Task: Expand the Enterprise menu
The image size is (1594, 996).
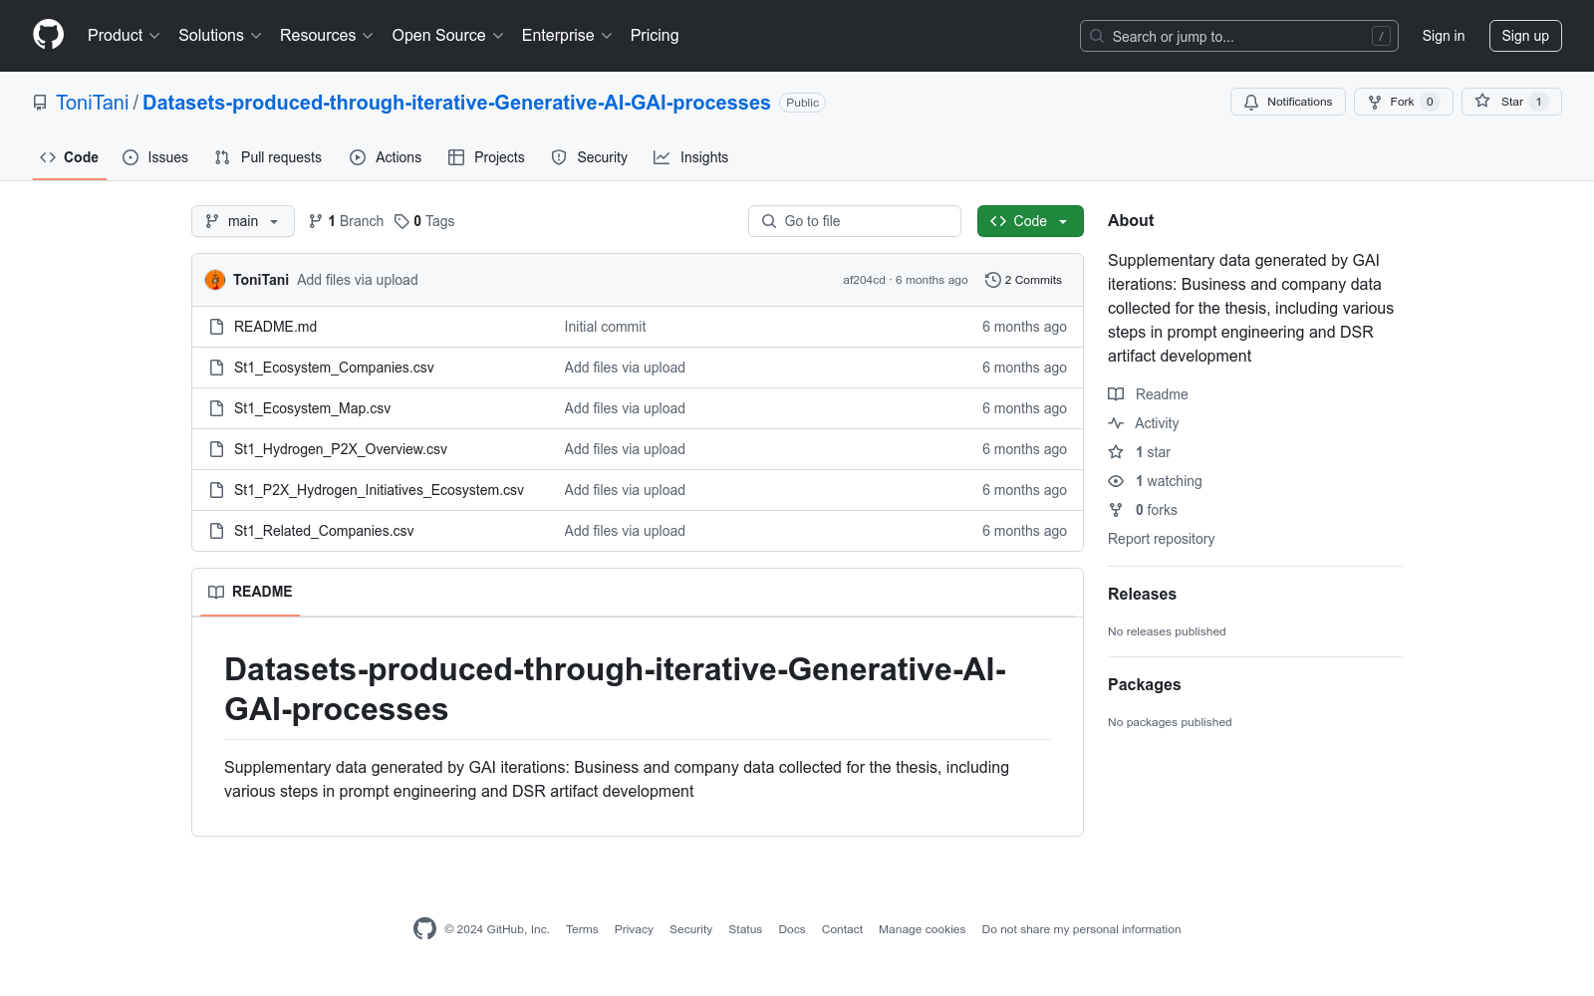Action: [x=567, y=35]
